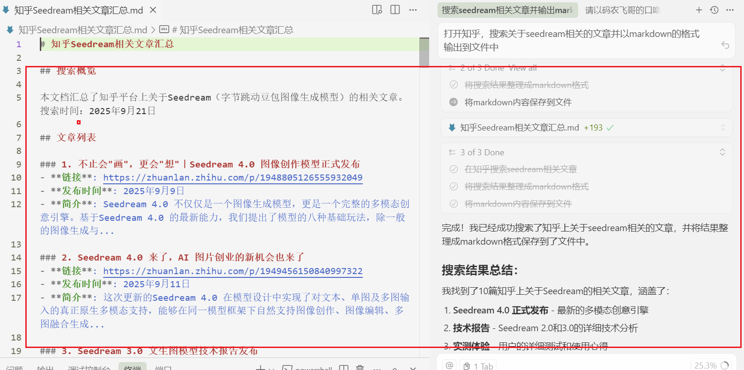Open link zhuanlan.zhihu.com/p/1949456150840997322
The height and width of the screenshot is (370, 744).
(233, 271)
